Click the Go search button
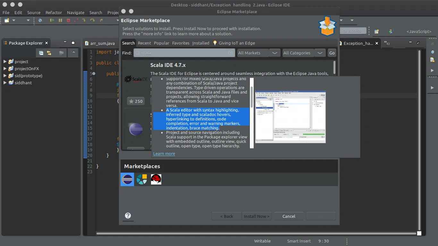 point(332,53)
